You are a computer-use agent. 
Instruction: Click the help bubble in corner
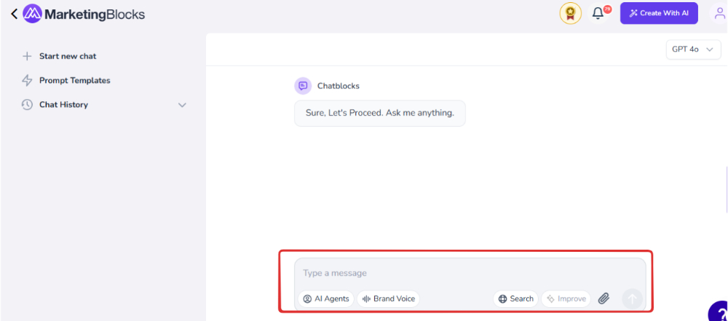click(x=719, y=312)
